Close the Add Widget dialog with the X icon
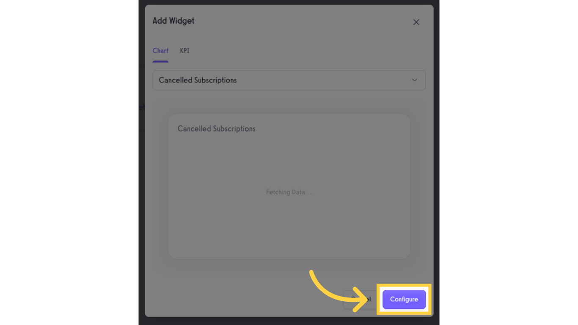 [416, 22]
